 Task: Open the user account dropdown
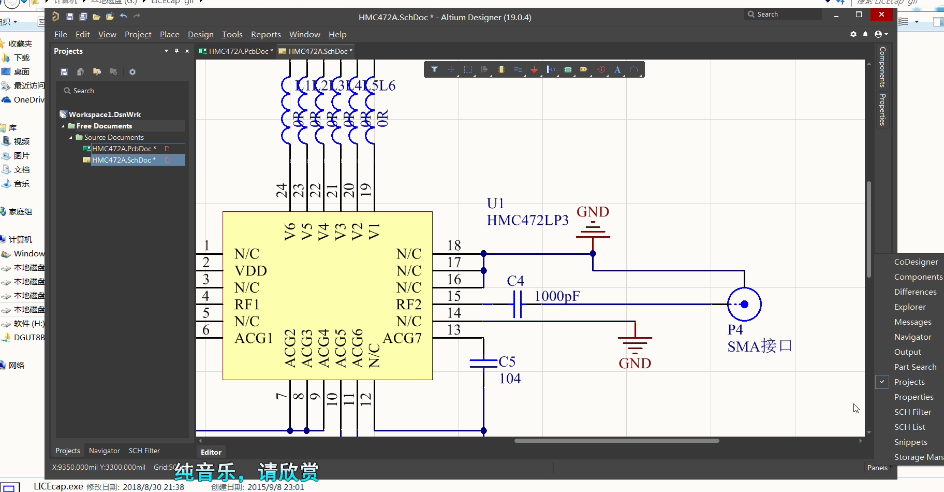881,34
